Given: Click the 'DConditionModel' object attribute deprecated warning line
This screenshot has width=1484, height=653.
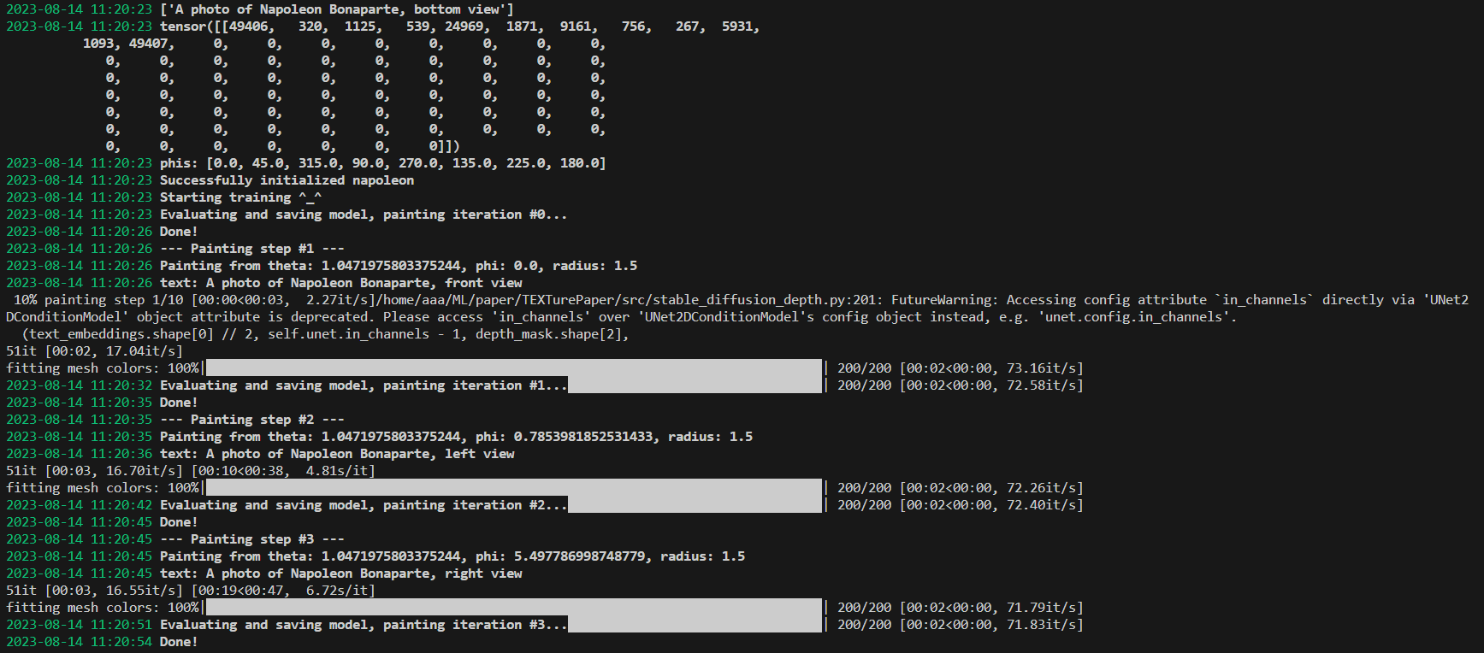Looking at the screenshot, I should [622, 317].
